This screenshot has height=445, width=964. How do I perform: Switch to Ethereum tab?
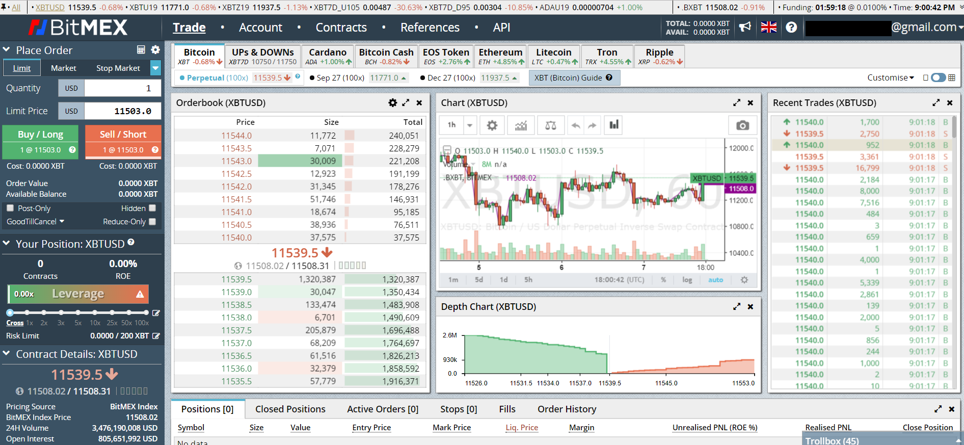point(501,56)
